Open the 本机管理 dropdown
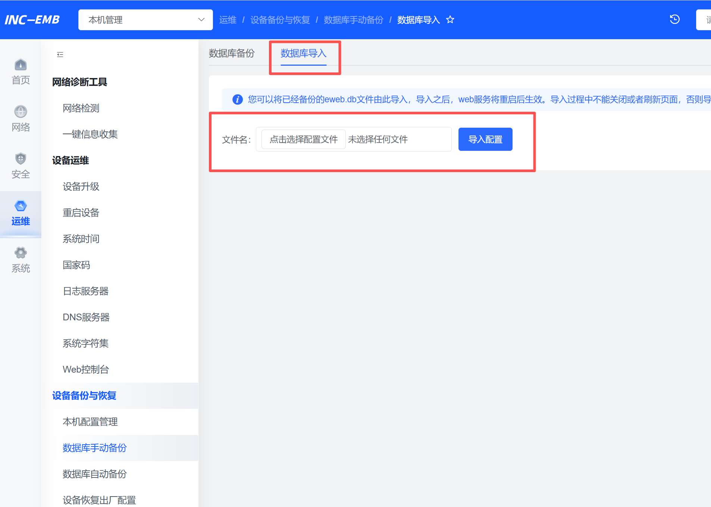Screen dimensions: 711x507 point(145,20)
